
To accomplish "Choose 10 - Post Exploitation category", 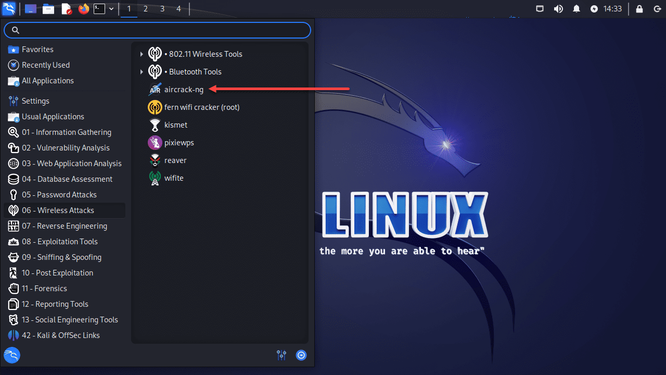I will click(65, 273).
